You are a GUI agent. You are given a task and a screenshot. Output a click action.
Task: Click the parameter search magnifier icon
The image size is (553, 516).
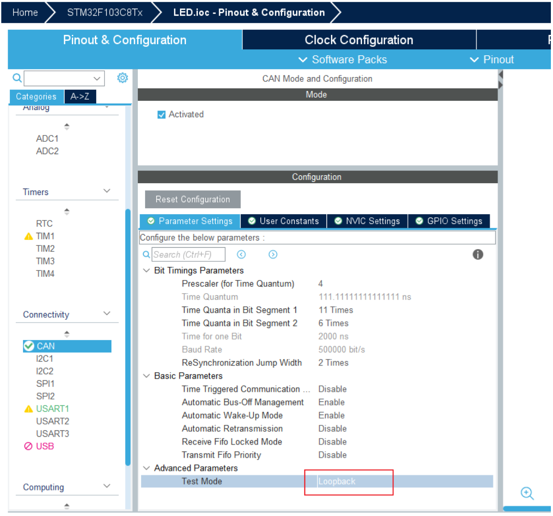point(146,255)
